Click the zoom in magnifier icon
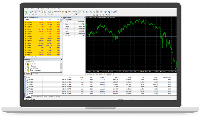 coord(91,12)
